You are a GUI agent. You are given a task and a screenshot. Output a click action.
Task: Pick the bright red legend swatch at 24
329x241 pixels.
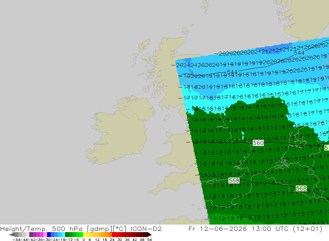tap(114, 235)
